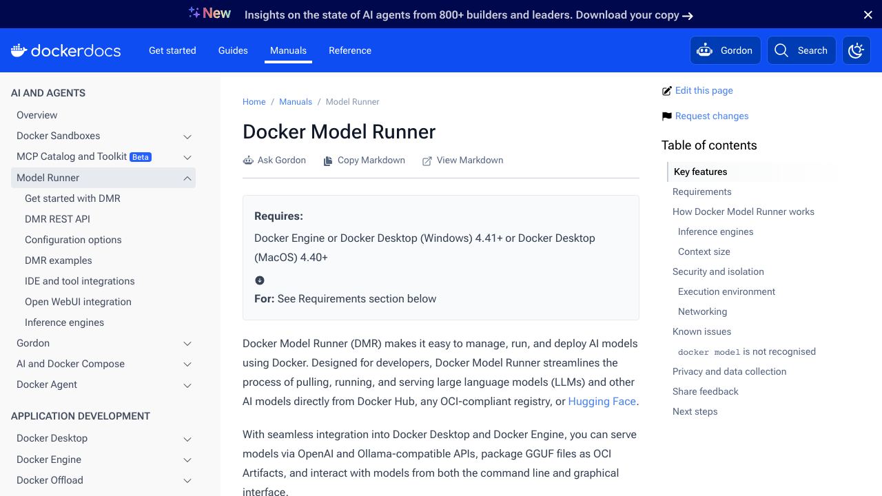Screen dimensions: 882x496
Task: Click the Edit this page link text
Action: coord(704,91)
